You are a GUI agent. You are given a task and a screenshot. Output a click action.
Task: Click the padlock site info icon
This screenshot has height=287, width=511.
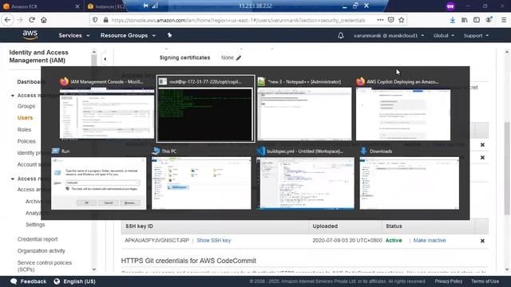(x=105, y=20)
